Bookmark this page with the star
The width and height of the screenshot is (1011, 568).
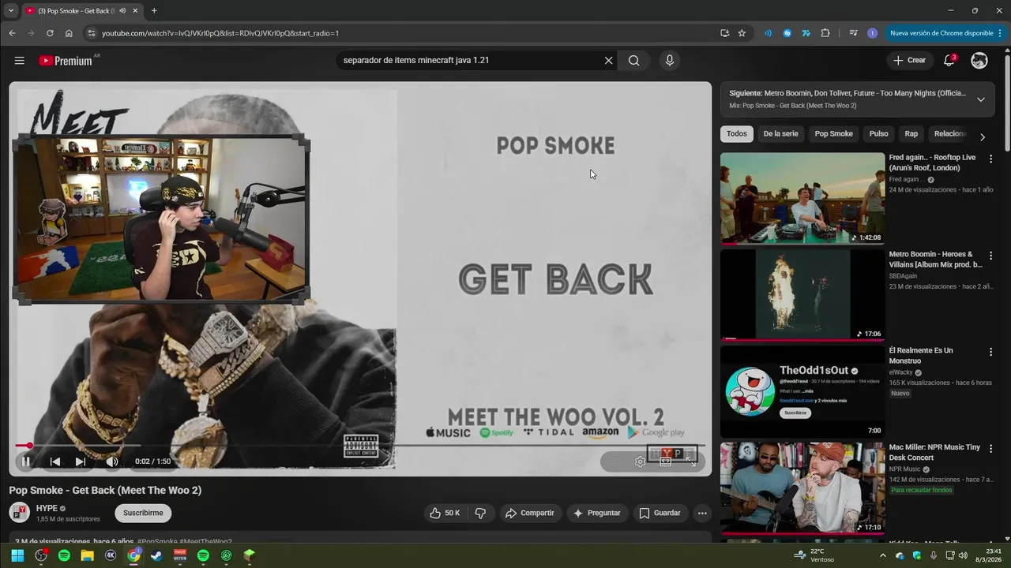[x=742, y=33]
